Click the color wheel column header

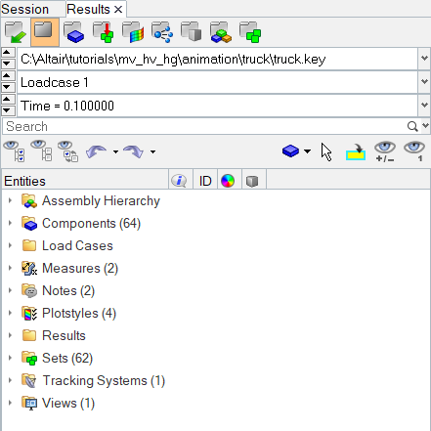pyautogui.click(x=228, y=181)
